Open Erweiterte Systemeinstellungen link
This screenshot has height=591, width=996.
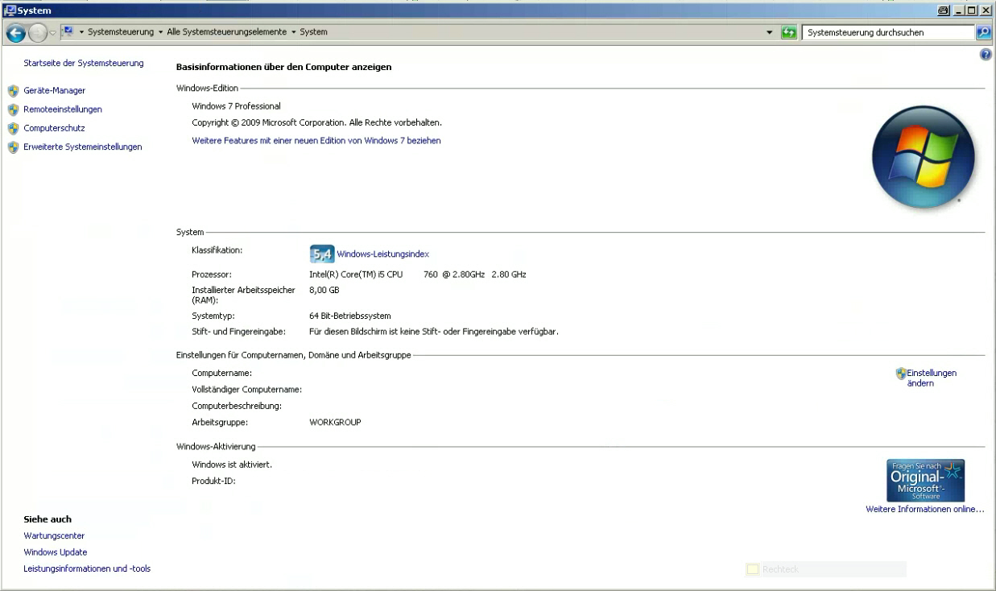click(x=83, y=147)
